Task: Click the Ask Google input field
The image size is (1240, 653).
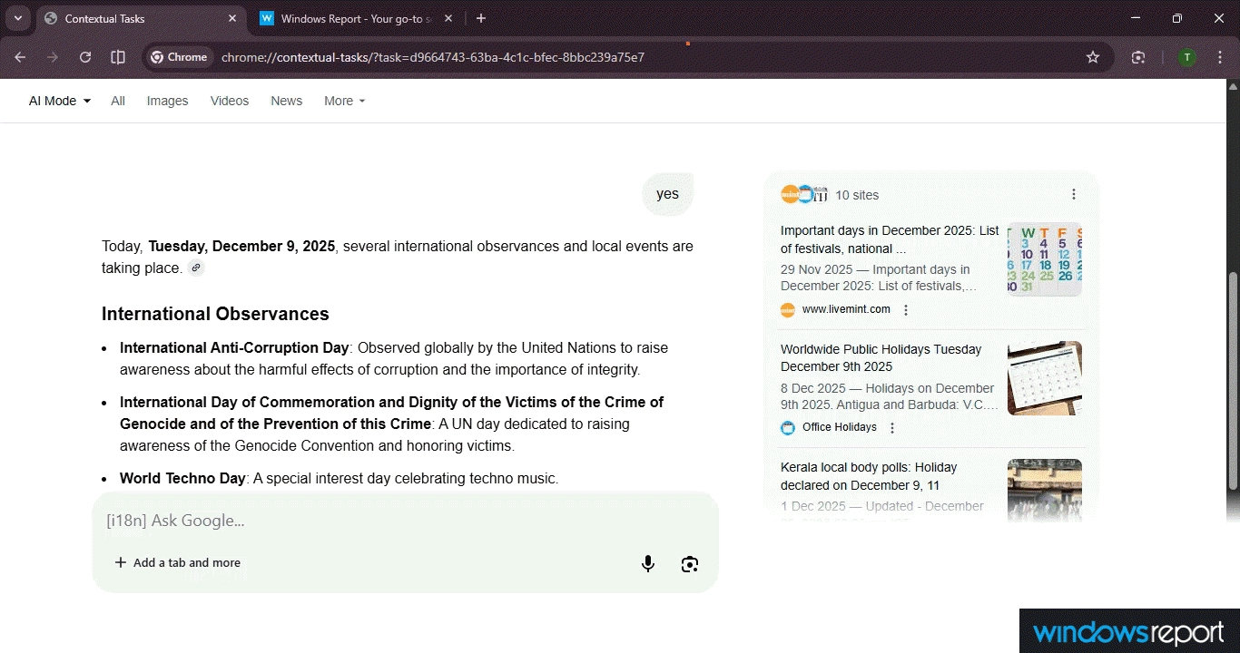Action: tap(272, 521)
